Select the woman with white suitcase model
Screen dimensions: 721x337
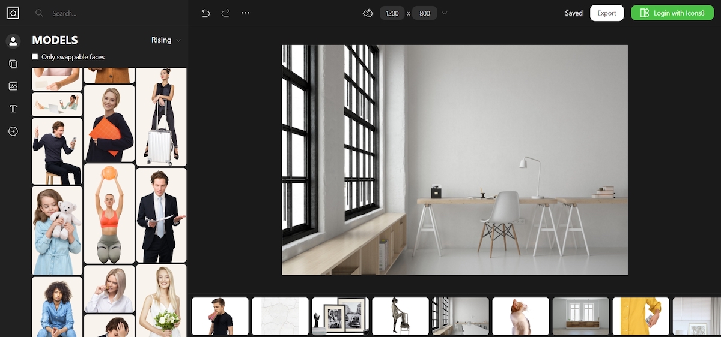161,117
